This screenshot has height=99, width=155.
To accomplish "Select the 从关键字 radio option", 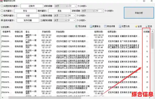I will (x=2, y=11).
